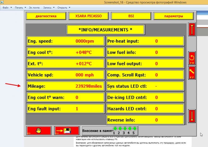This screenshot has width=208, height=147.
Task: Click the F1 hand stop icon
Action: 38,131
